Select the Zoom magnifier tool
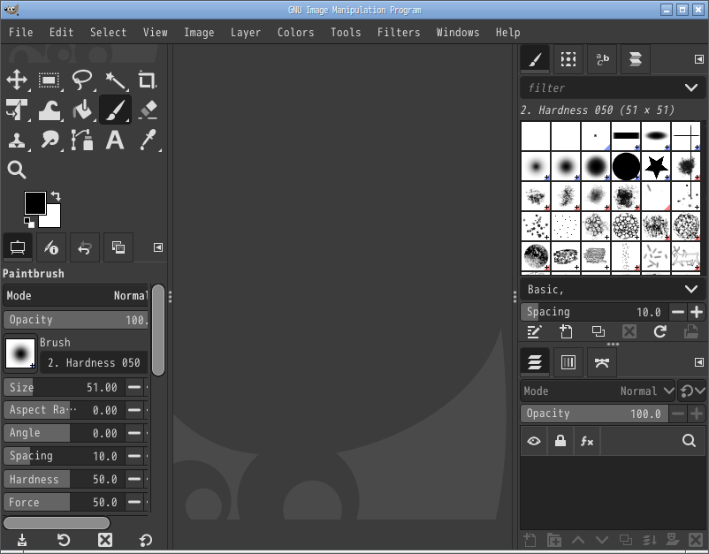The image size is (709, 554). (x=17, y=170)
